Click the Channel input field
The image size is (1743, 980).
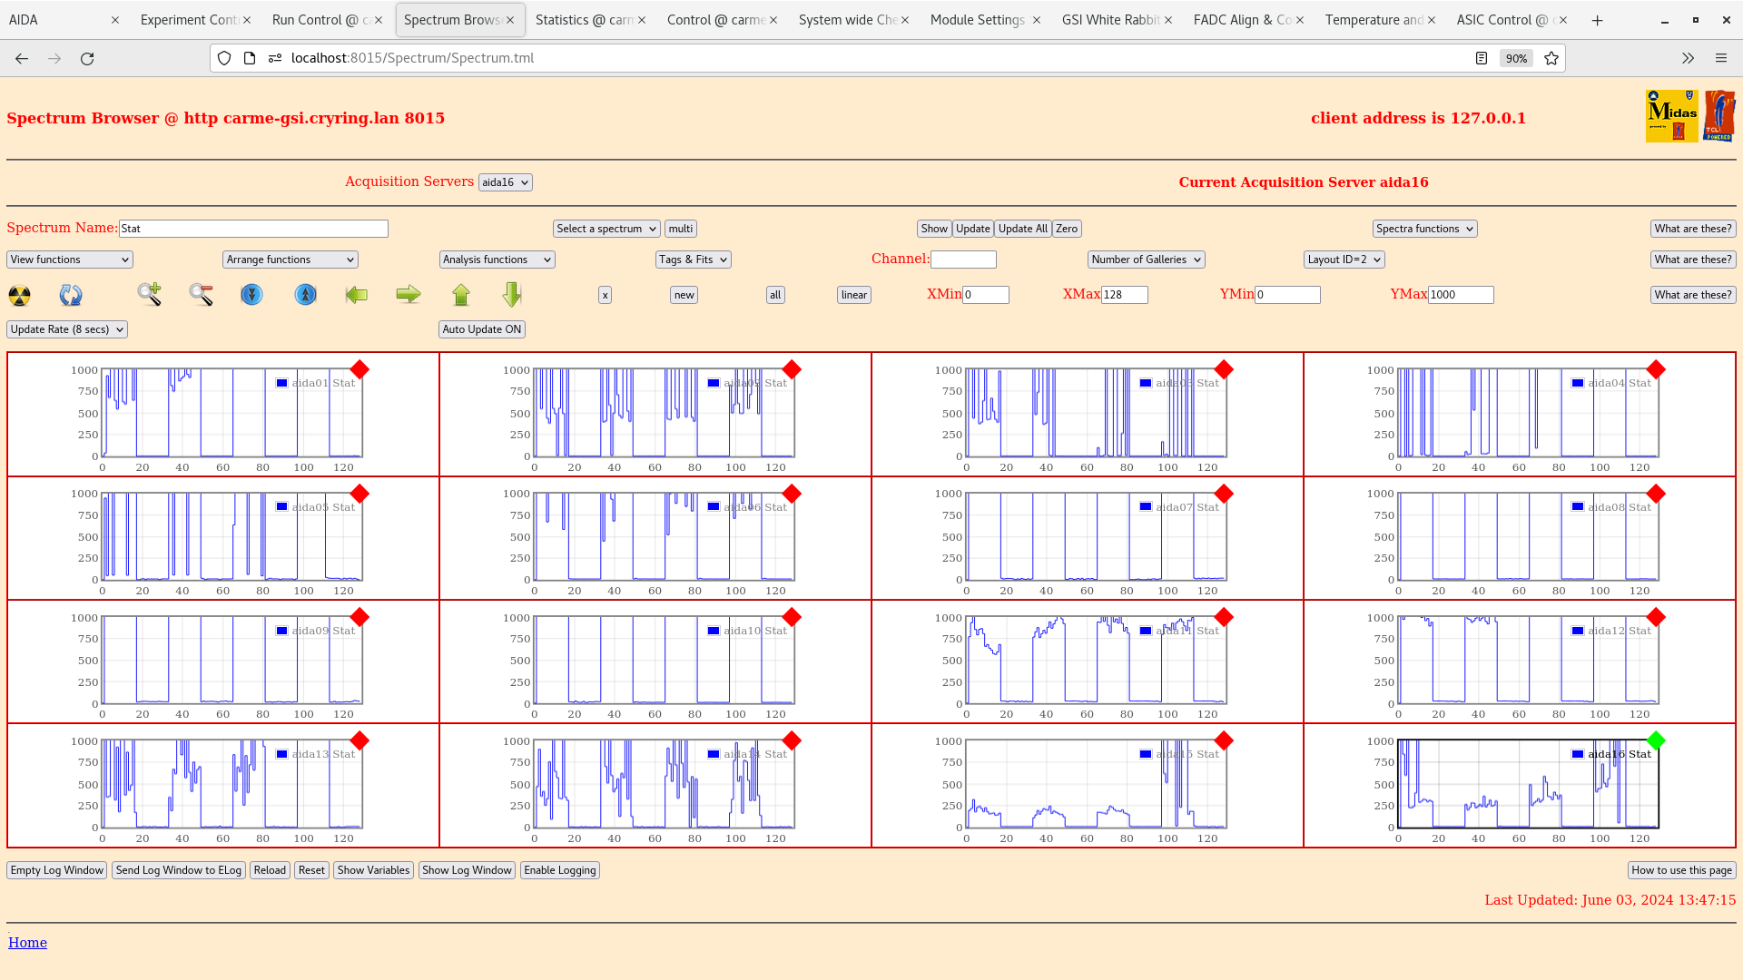(x=963, y=260)
